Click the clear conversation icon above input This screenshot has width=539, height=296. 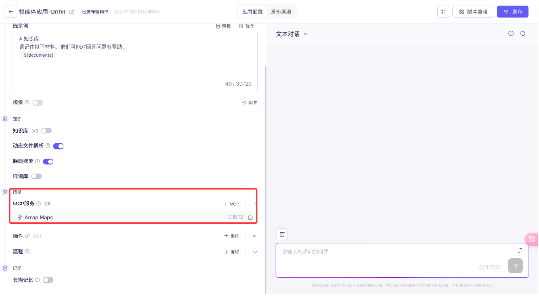282,235
